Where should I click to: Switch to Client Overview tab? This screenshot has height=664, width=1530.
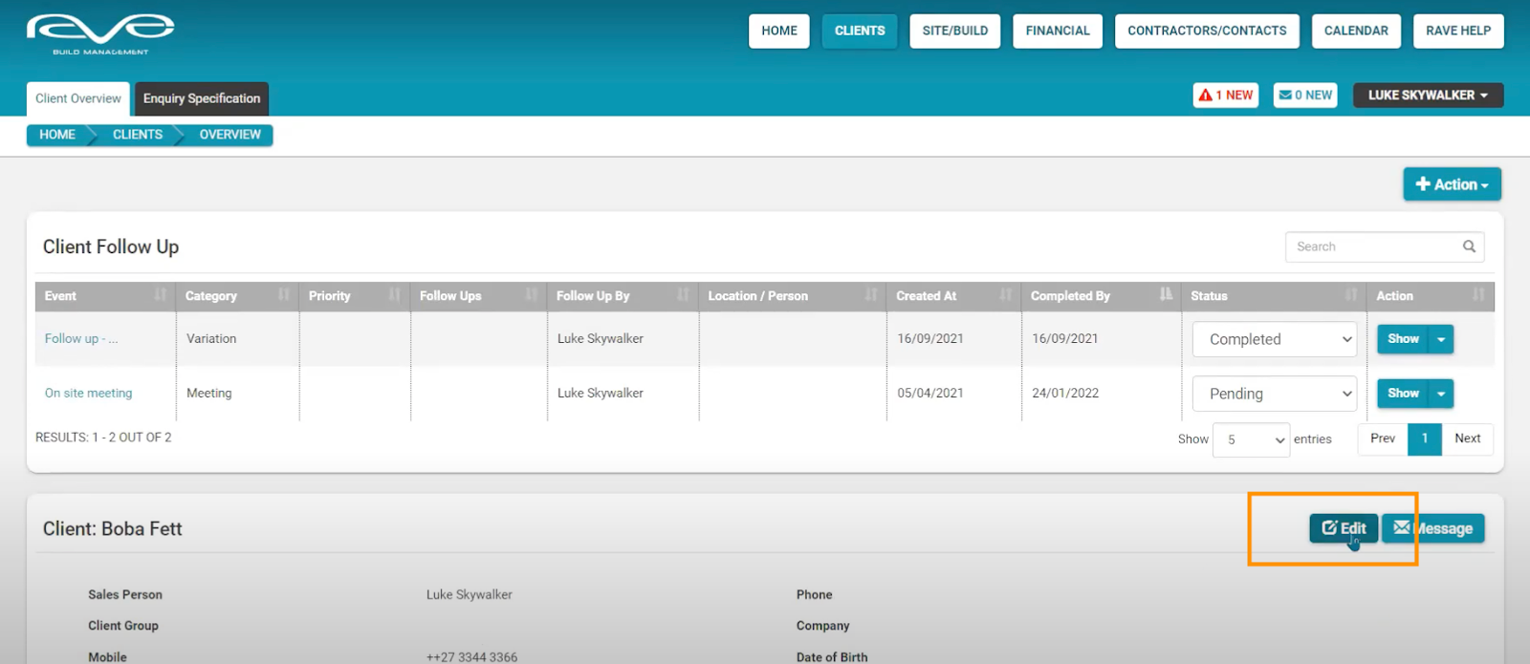[78, 98]
